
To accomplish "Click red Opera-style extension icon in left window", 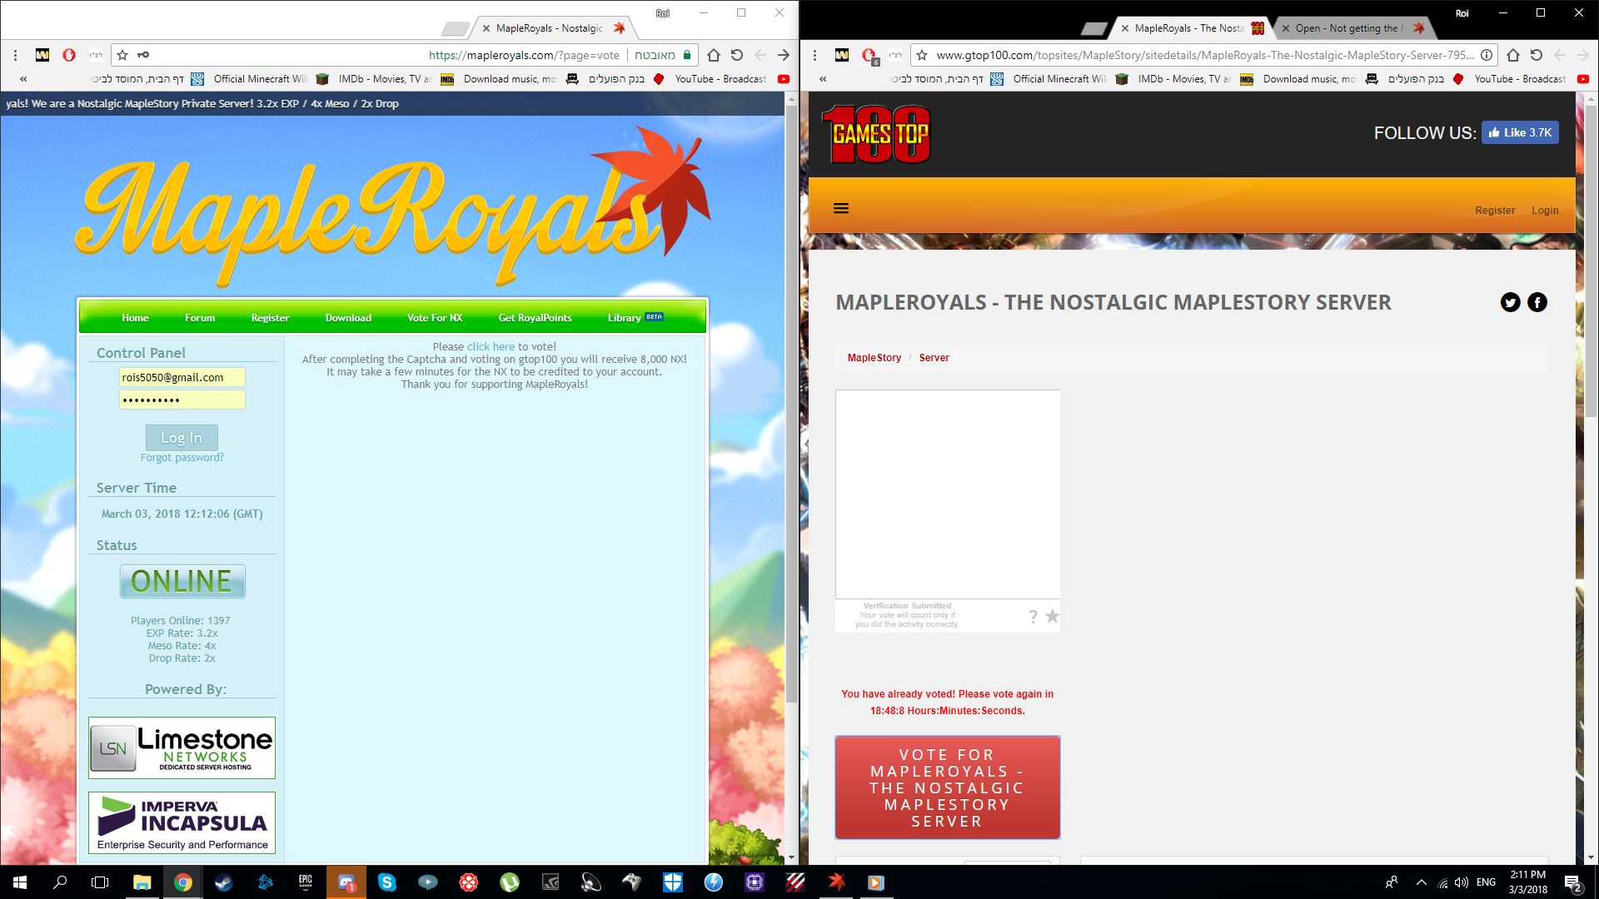I will pyautogui.click(x=69, y=55).
